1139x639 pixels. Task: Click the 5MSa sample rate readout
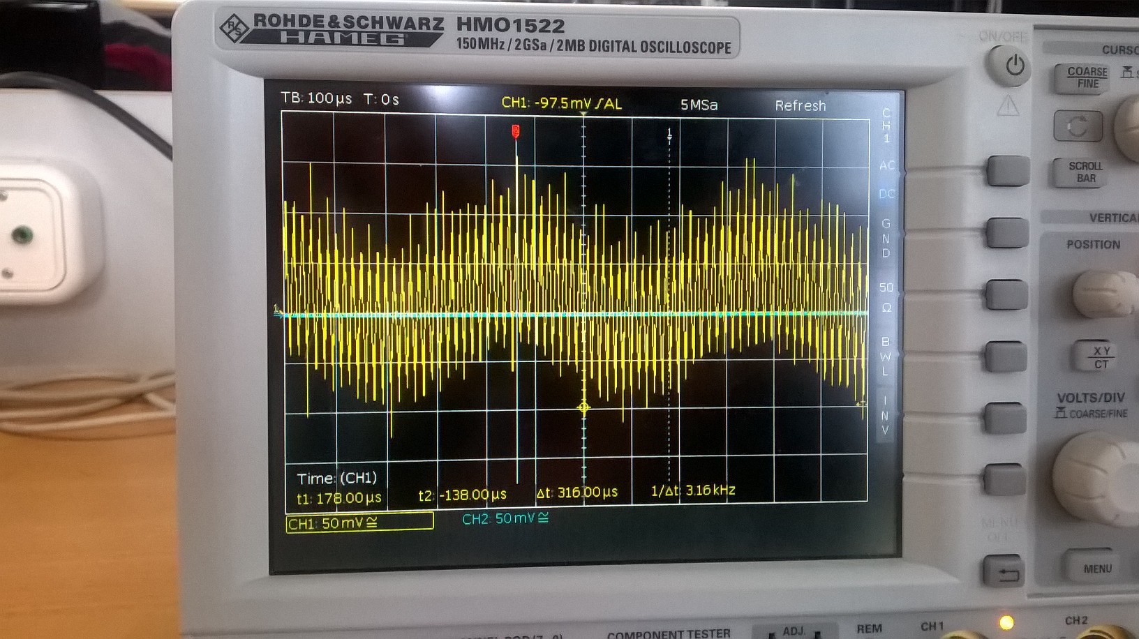(x=699, y=105)
